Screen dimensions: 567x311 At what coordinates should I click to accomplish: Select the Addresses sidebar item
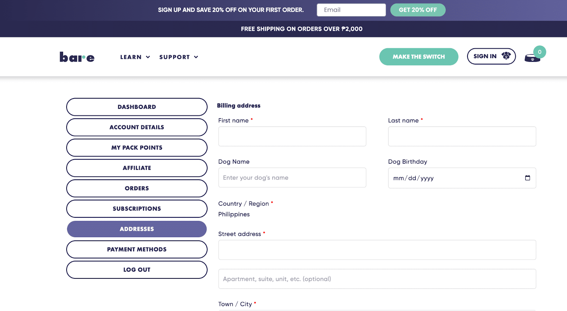pos(137,229)
